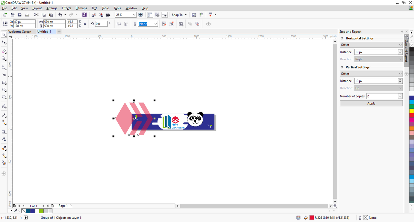The image size is (414, 222).
Task: Select the Ellipse tool
Action: pyautogui.click(x=4, y=90)
